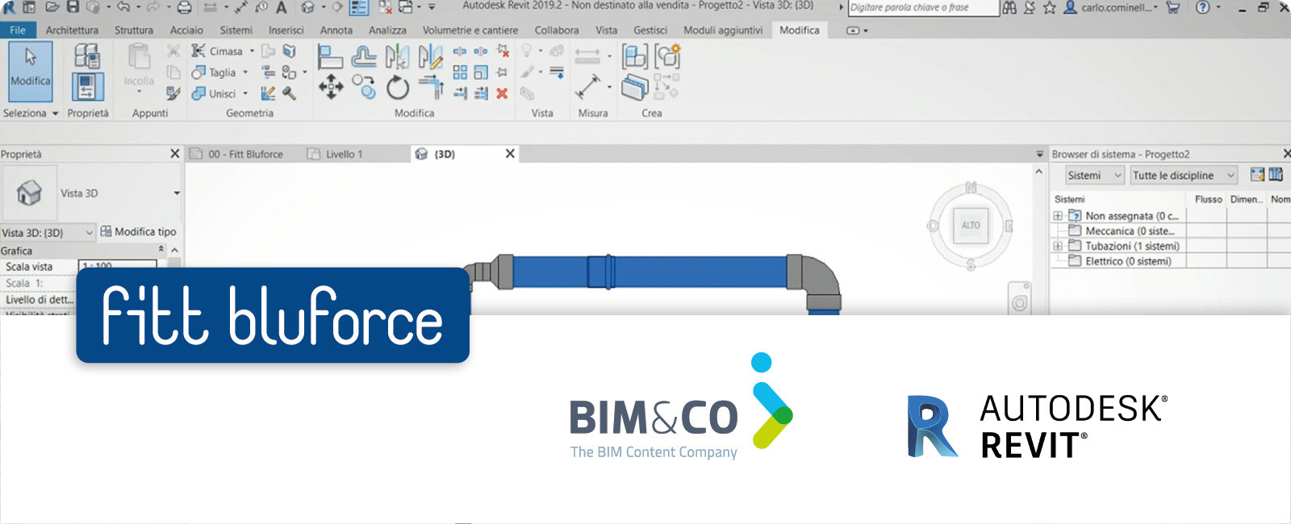Click the Save icon in quick access toolbar

73,7
